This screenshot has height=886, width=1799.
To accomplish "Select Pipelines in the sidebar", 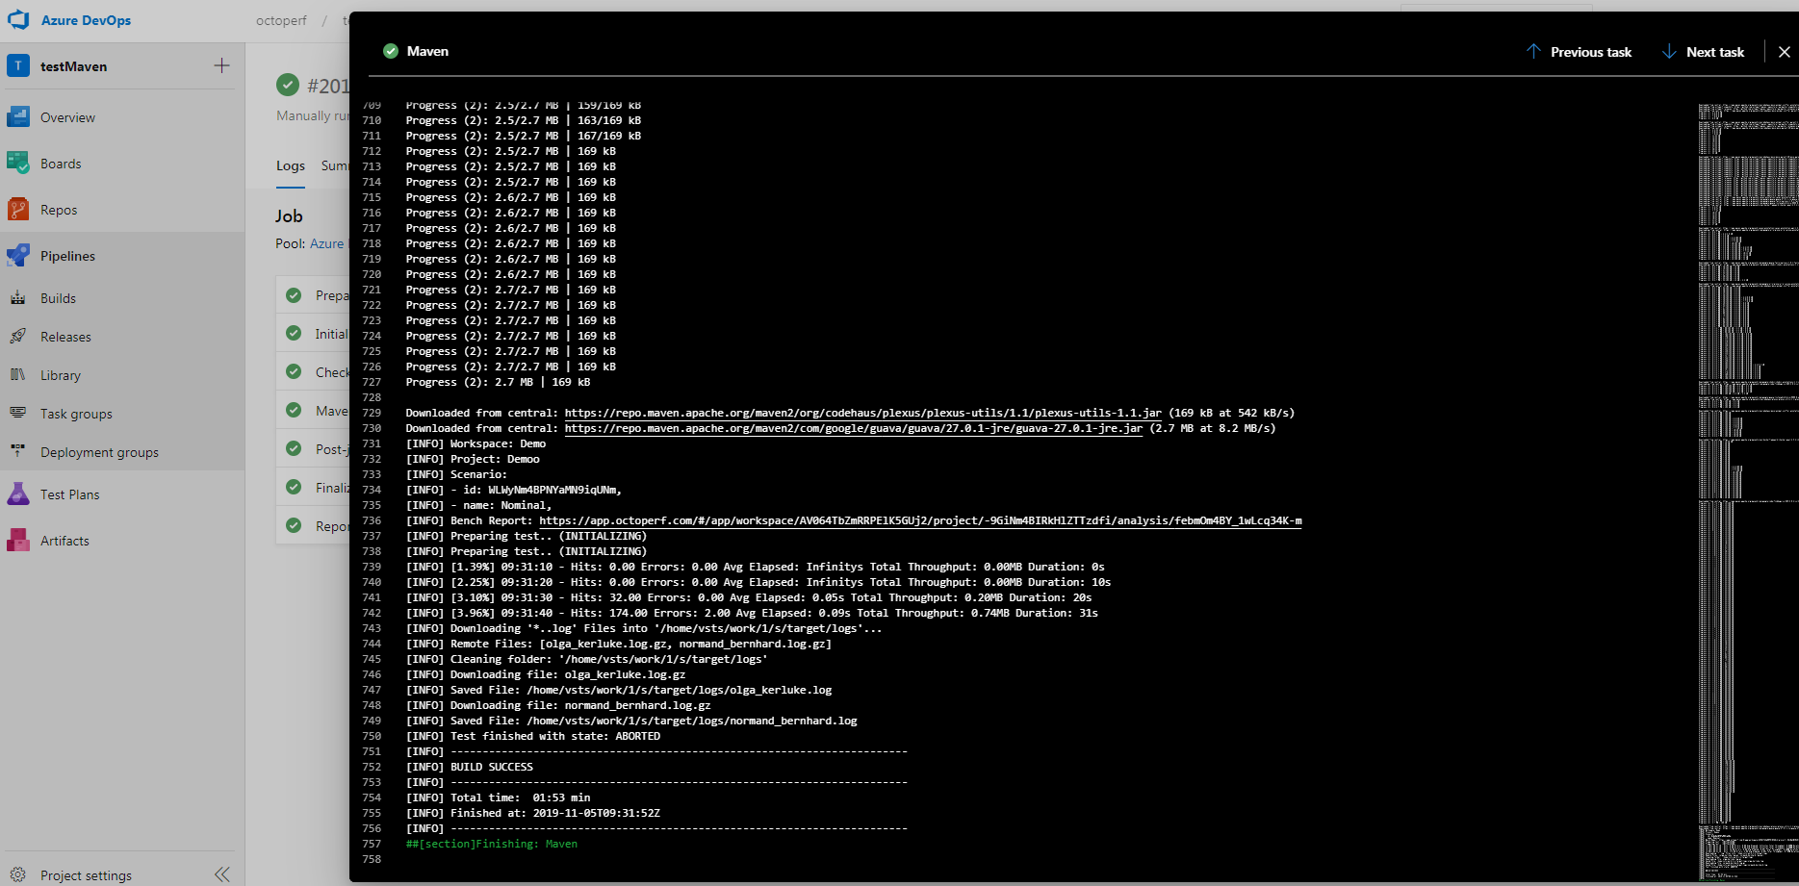I will pos(67,255).
